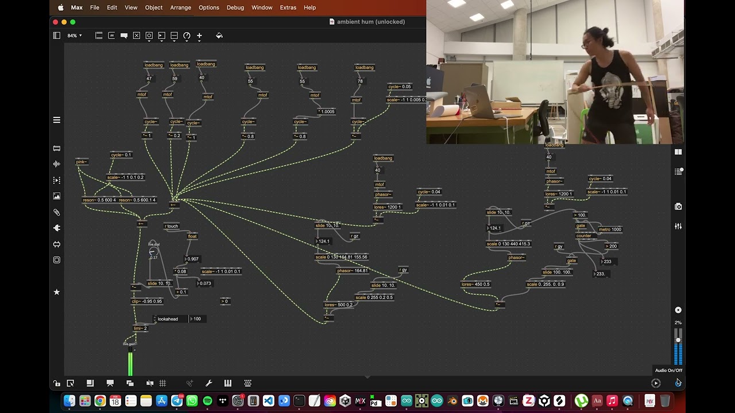Open the Format paint bucket palette
The width and height of the screenshot is (735, 413).
pos(219,36)
